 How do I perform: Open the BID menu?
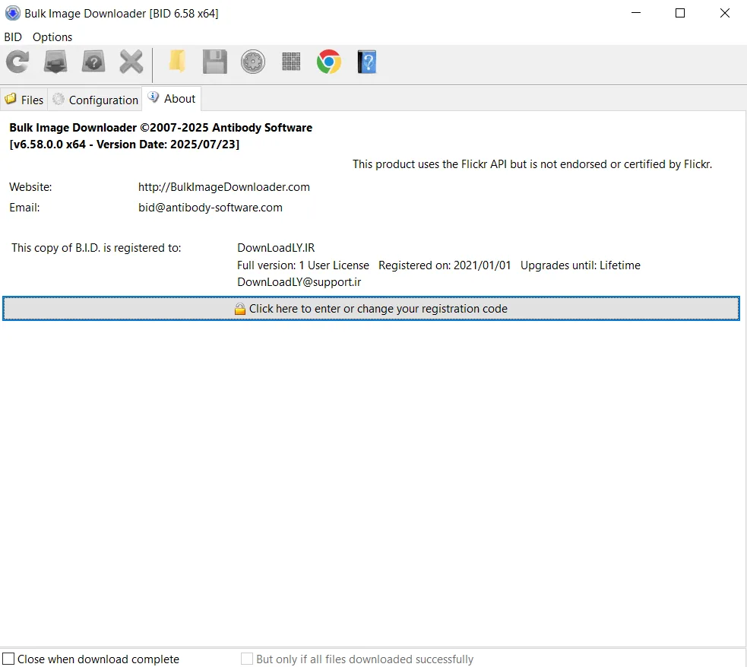pyautogui.click(x=13, y=37)
